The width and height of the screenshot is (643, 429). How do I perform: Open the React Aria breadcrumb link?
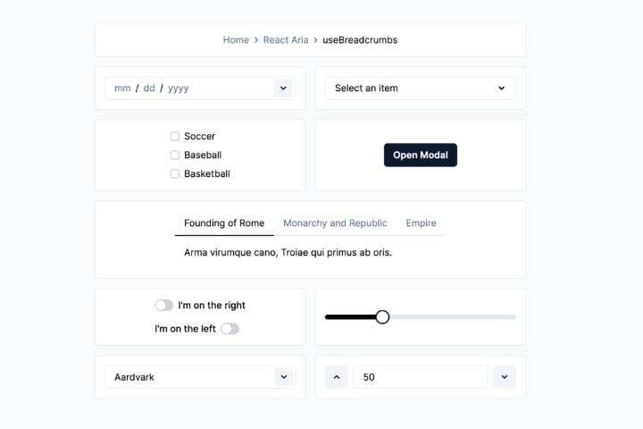(287, 40)
